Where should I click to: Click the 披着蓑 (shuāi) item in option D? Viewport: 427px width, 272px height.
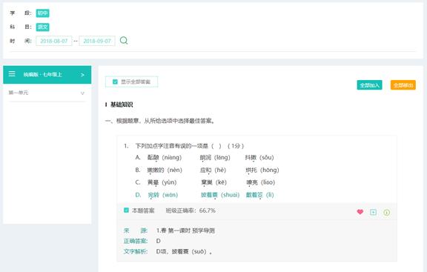[x=220, y=195]
